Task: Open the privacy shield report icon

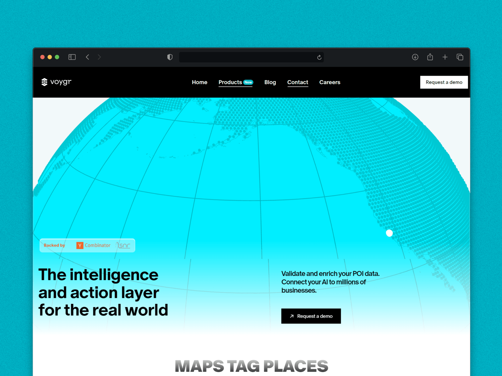Action: coord(170,57)
